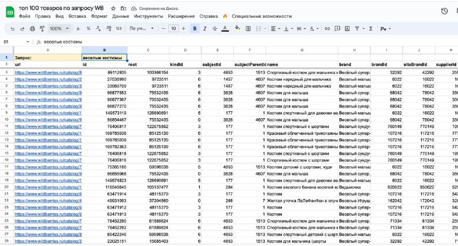Edit the font size field
458x246 pixels.
[173, 29]
